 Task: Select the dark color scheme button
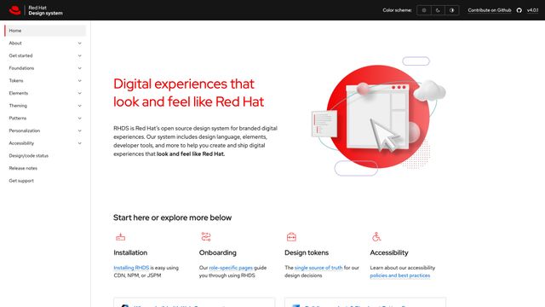click(438, 10)
